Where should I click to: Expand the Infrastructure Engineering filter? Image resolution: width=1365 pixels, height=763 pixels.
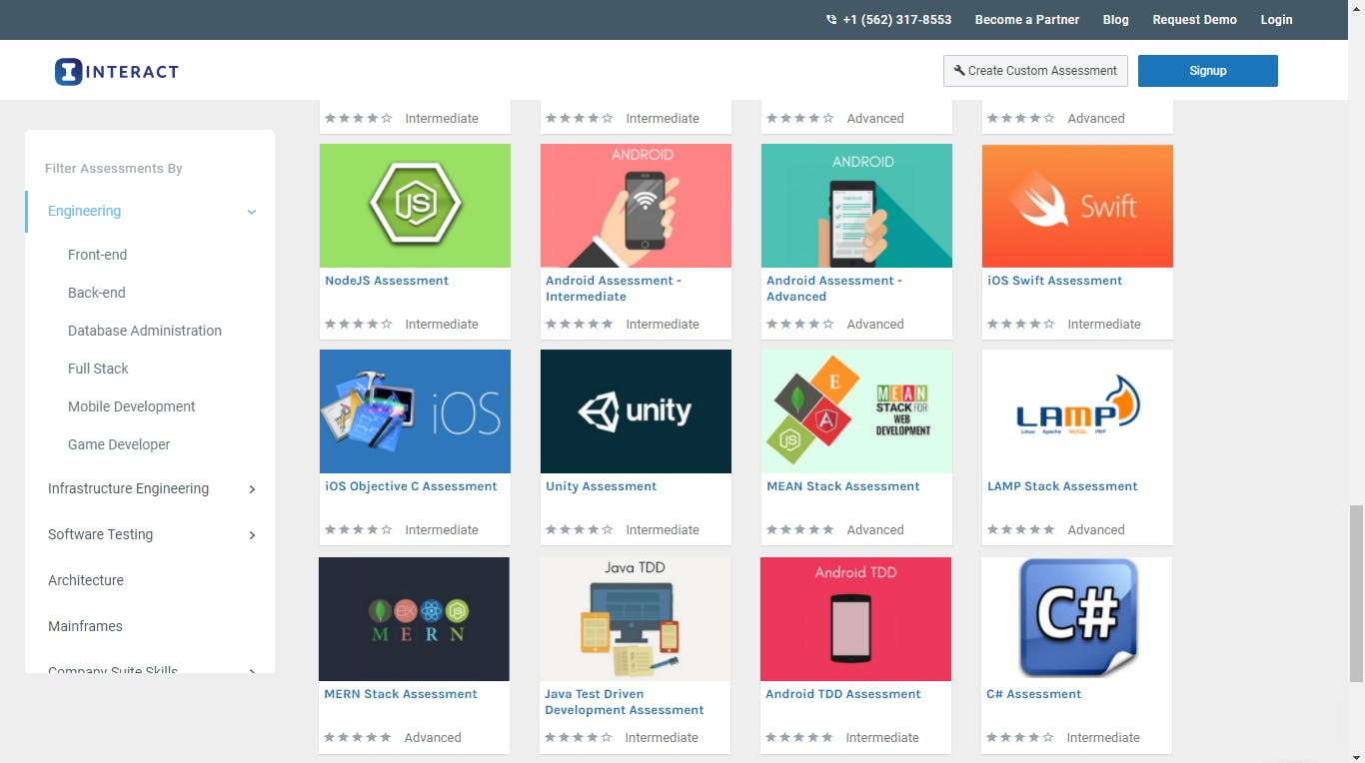[x=252, y=489]
